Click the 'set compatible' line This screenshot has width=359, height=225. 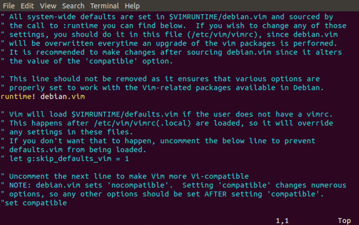(34, 203)
